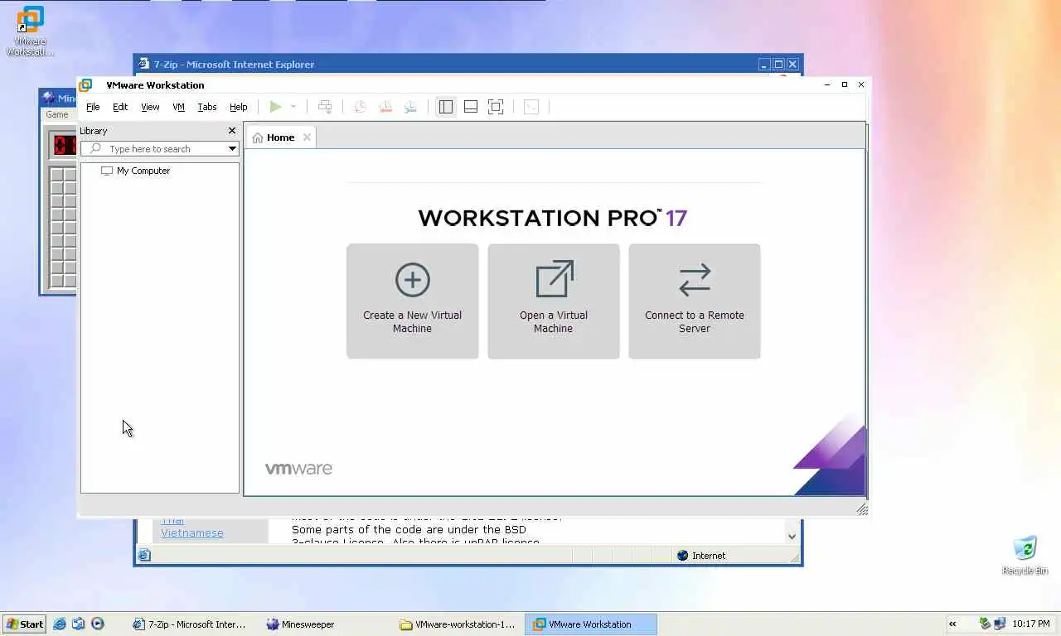Click the 10:17 PM system clock
Viewport: 1061px width, 636px height.
click(x=1030, y=624)
